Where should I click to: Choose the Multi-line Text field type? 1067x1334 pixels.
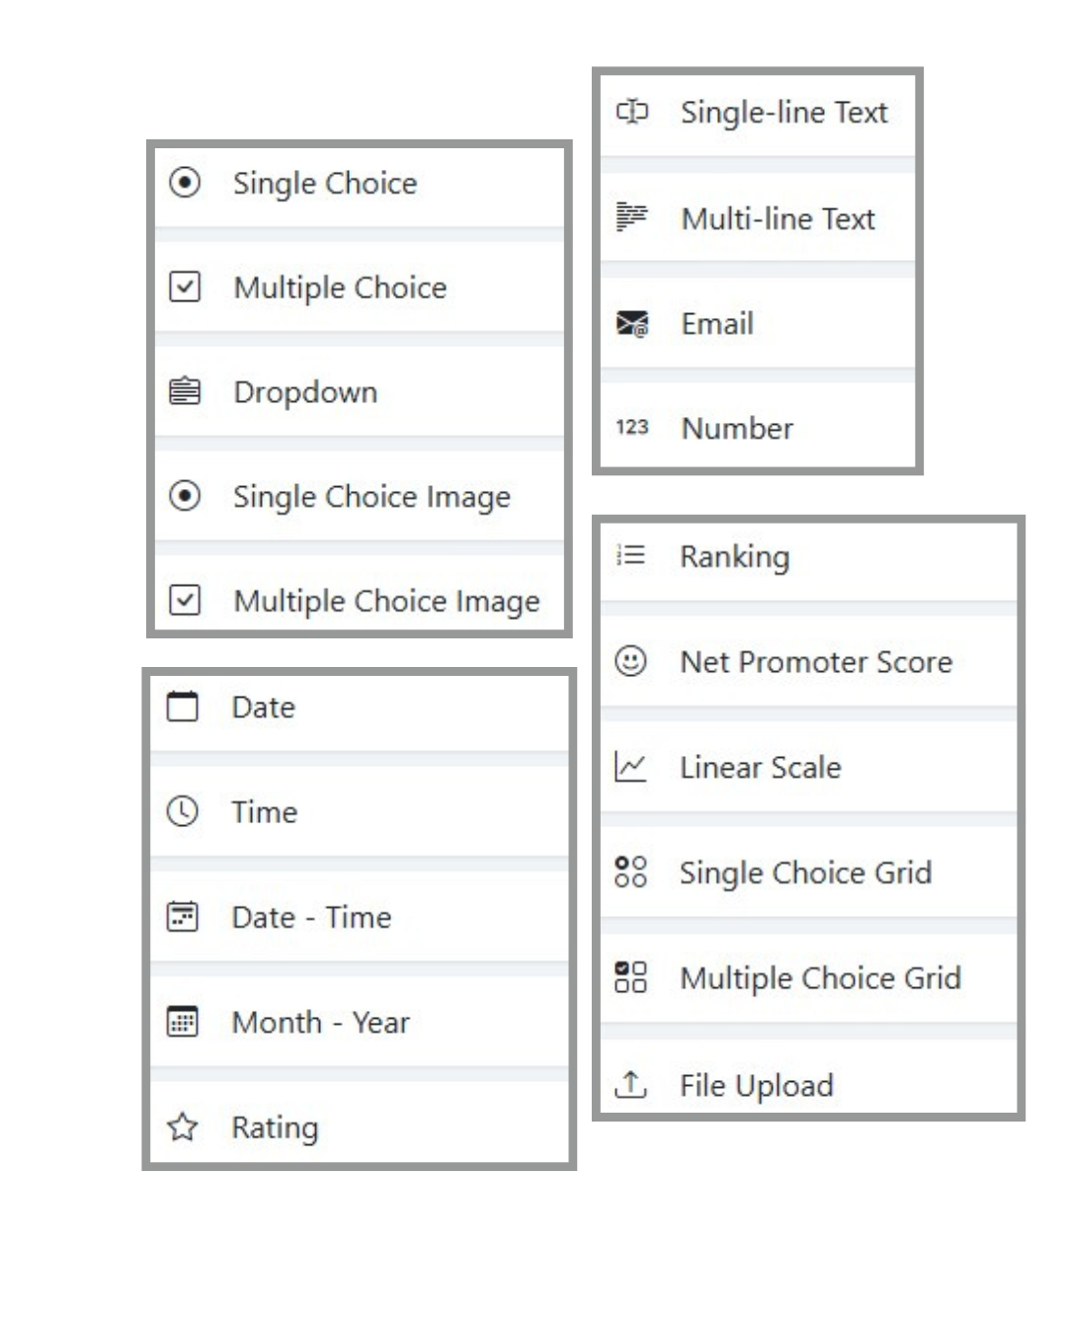(x=778, y=218)
